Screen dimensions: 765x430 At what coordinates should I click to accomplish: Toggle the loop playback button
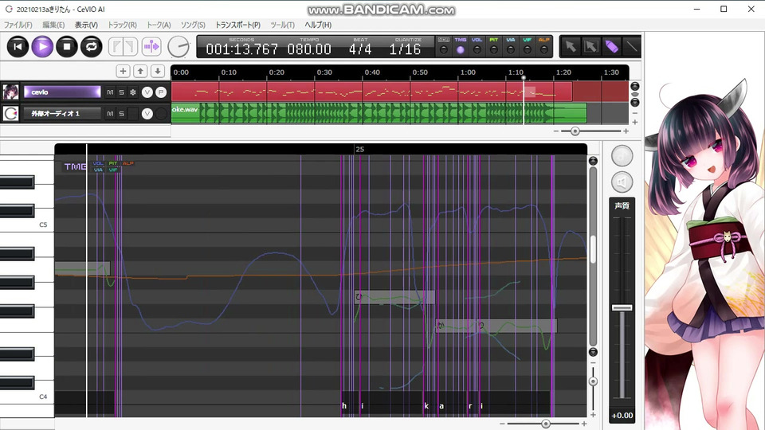(91, 47)
